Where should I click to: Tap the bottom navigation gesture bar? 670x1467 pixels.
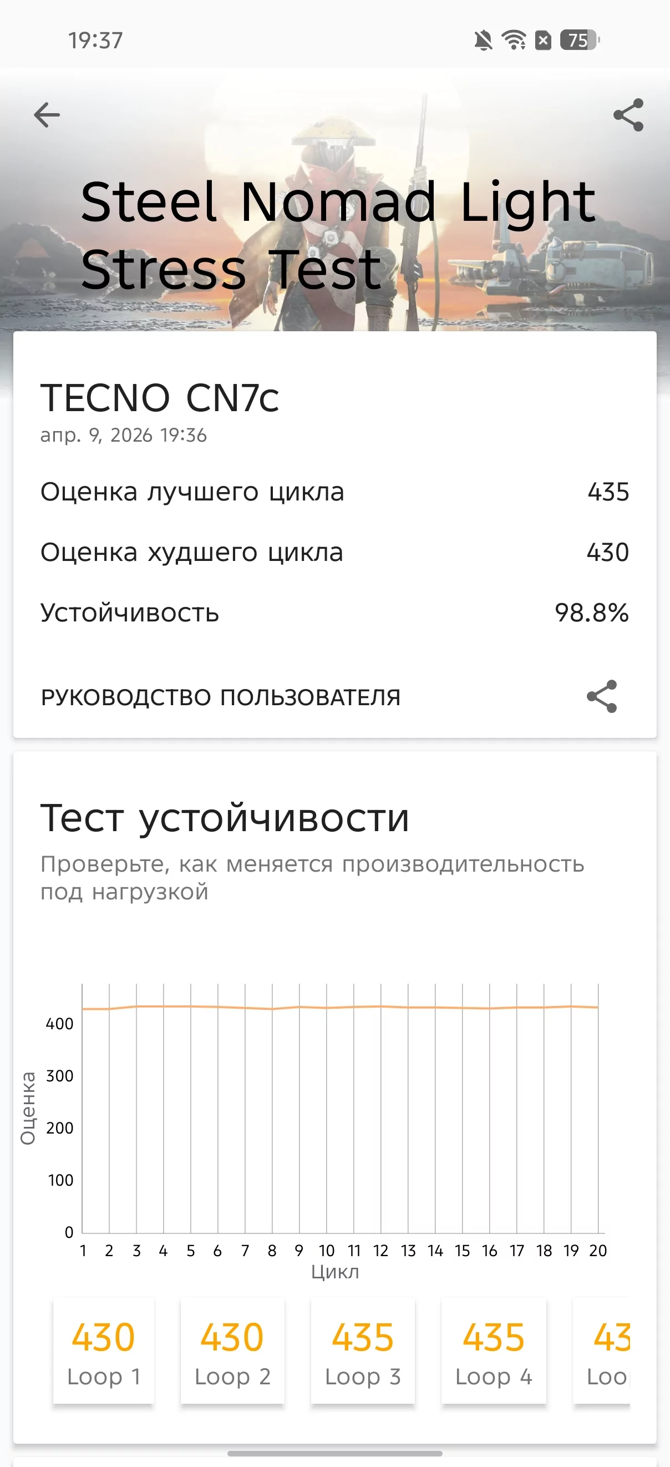334,1453
